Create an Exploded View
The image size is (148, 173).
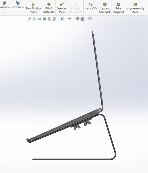pyautogui.click(x=62, y=8)
